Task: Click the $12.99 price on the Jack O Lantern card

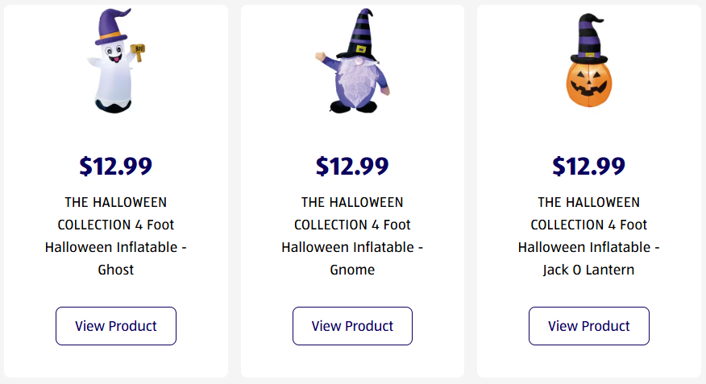Action: pyautogui.click(x=588, y=166)
